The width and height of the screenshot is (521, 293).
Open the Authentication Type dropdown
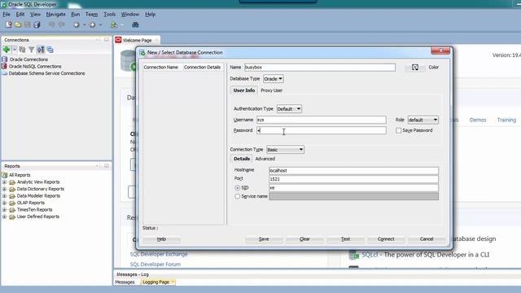click(289, 109)
